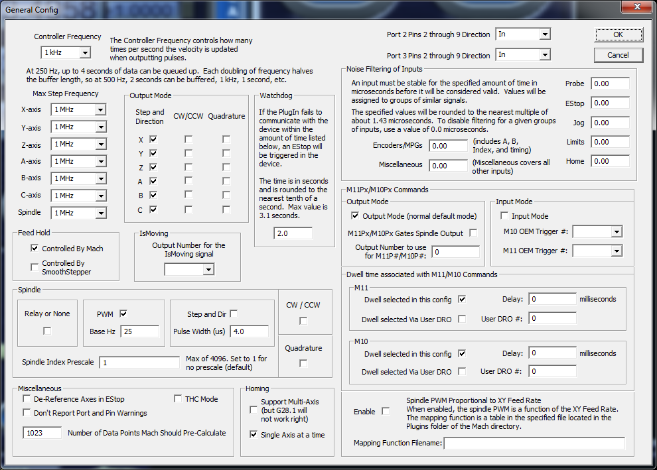Viewport: 657px width, 470px height.
Task: Toggle X Step and Direction checkbox
Action: coord(153,139)
